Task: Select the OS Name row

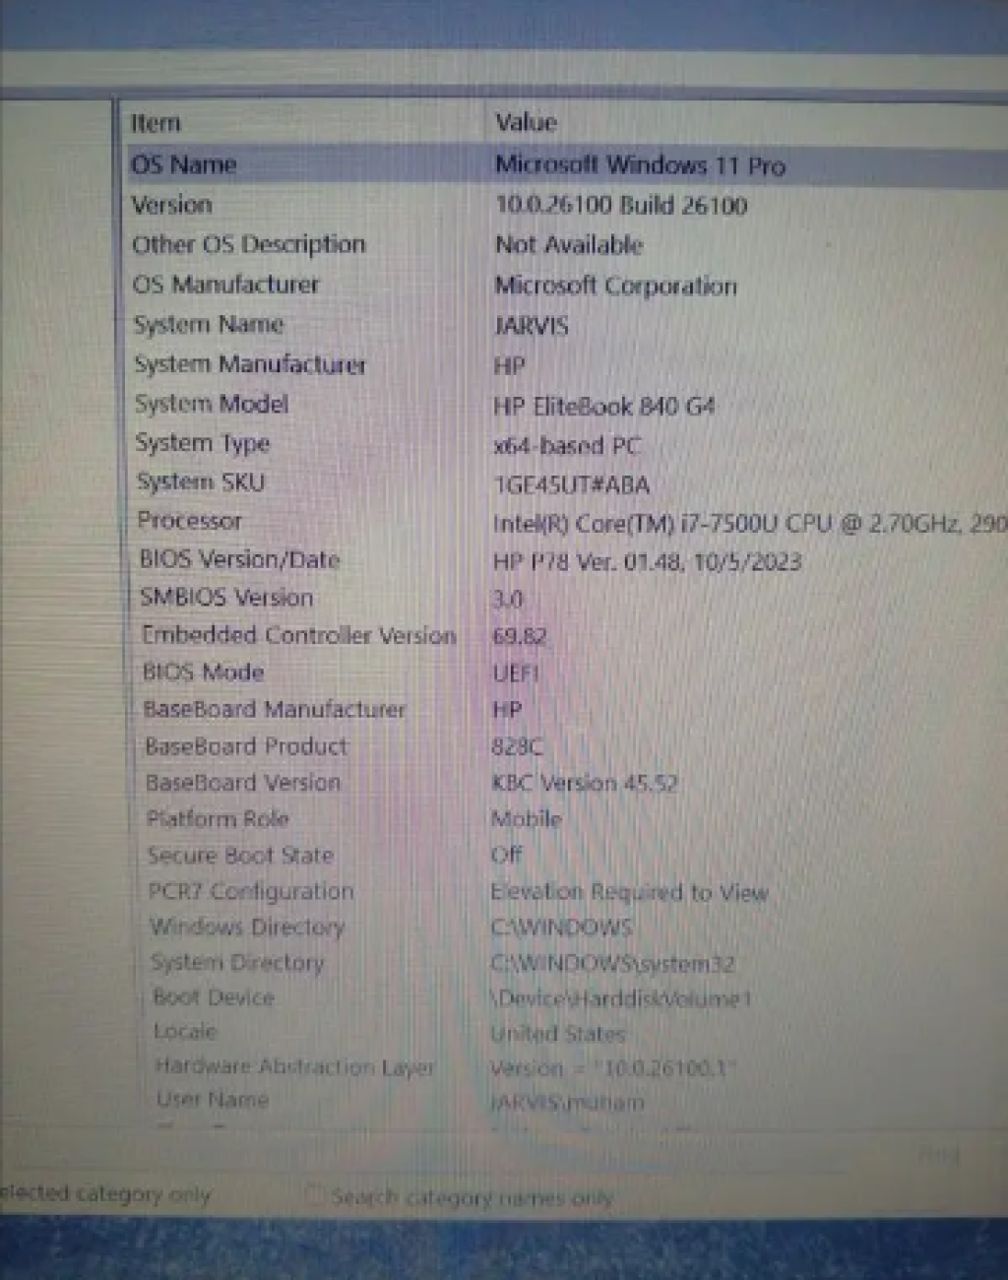Action: pos(184,164)
